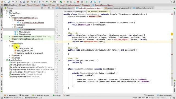176x99 pixels.
Task: Toggle Build Variants side panel
Action: 2,86
